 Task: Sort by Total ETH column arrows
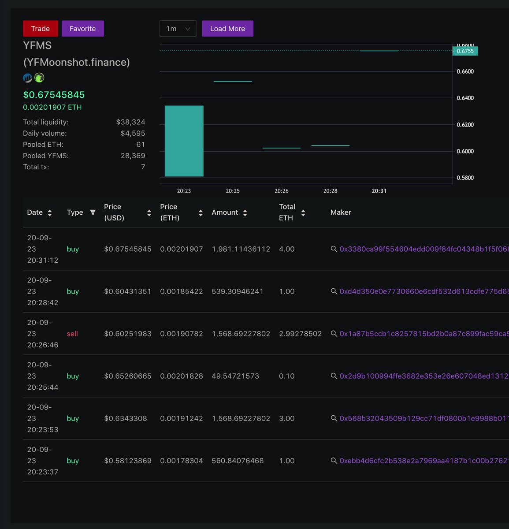303,213
